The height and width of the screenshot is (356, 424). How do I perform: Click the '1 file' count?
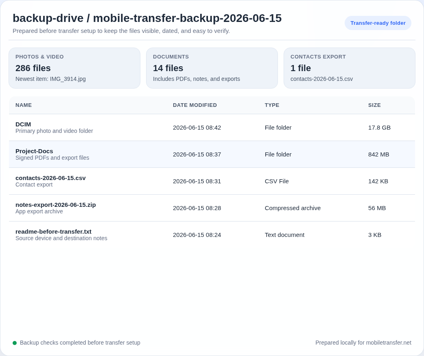point(301,68)
